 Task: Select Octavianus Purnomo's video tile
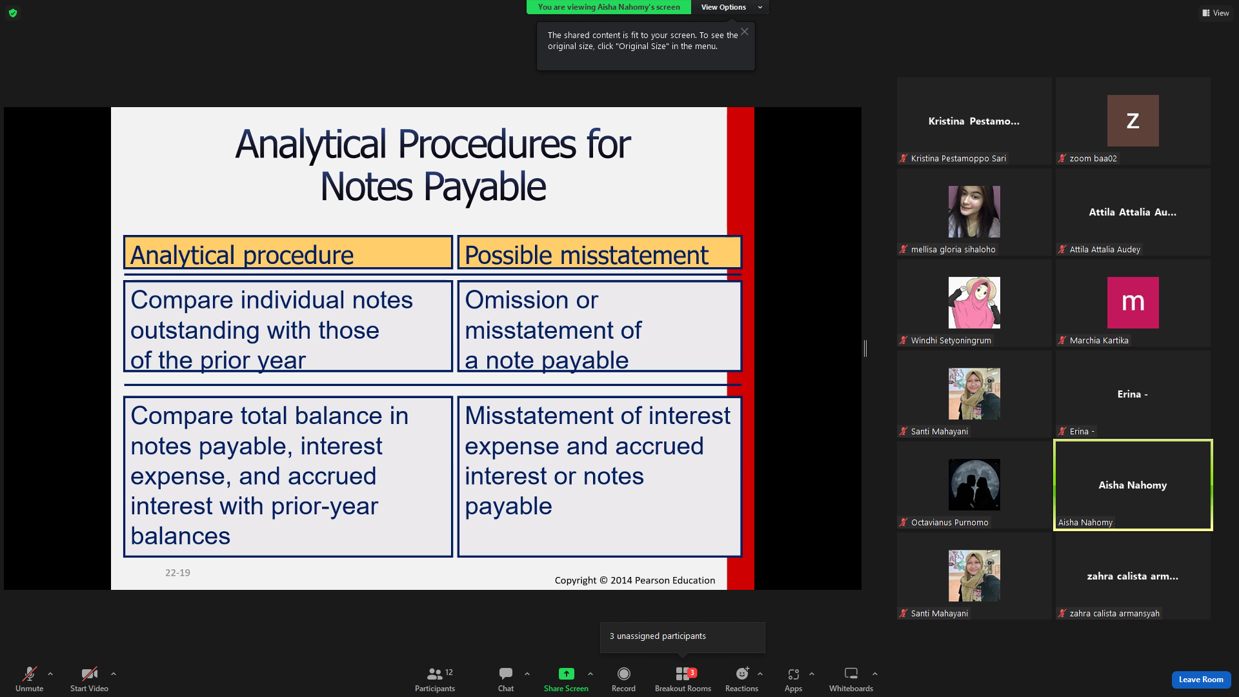[974, 485]
